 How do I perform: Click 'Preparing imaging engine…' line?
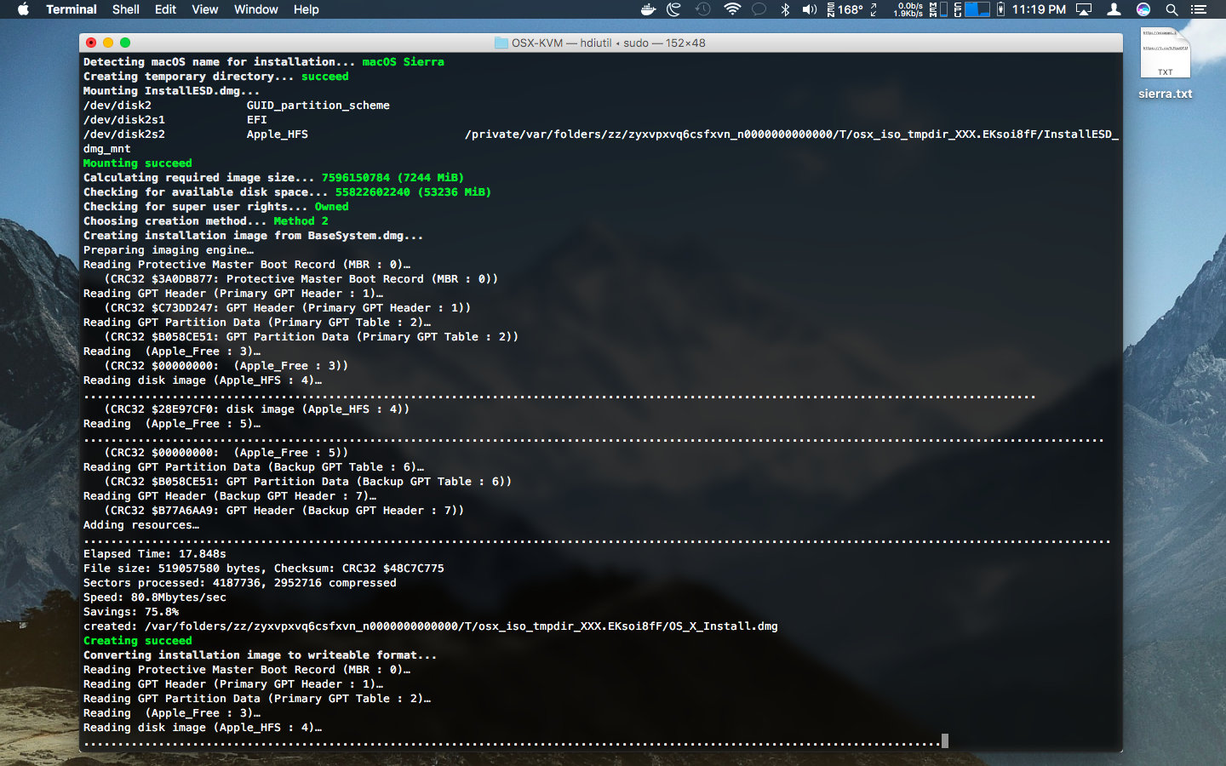point(169,249)
